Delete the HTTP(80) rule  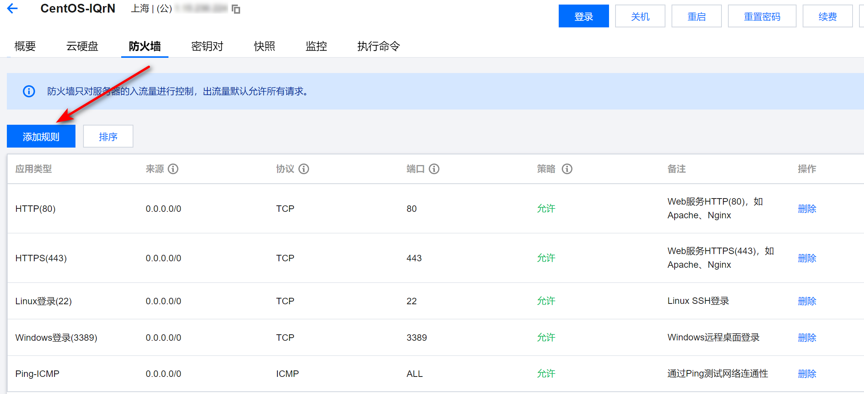[807, 209]
